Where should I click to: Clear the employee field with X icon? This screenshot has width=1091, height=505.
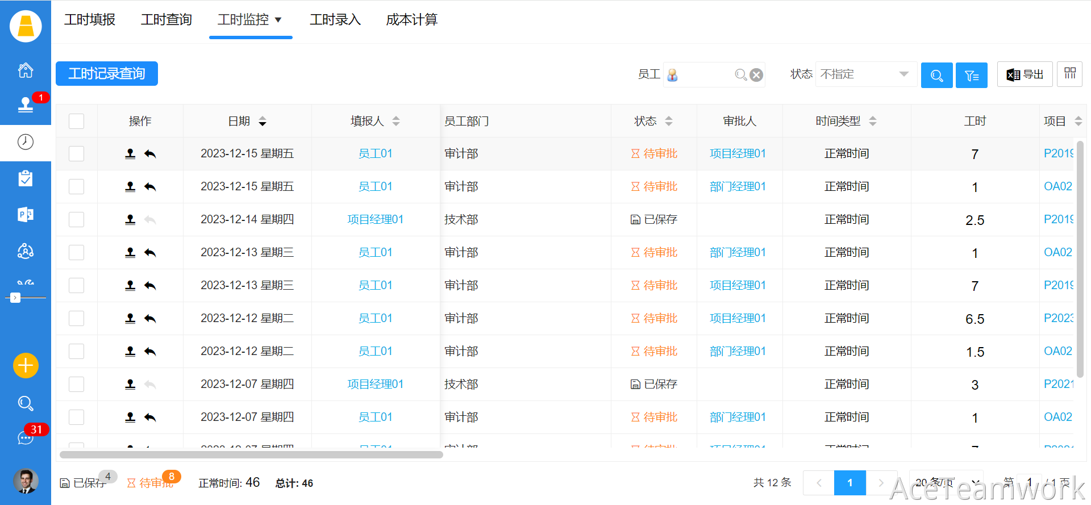tap(756, 75)
